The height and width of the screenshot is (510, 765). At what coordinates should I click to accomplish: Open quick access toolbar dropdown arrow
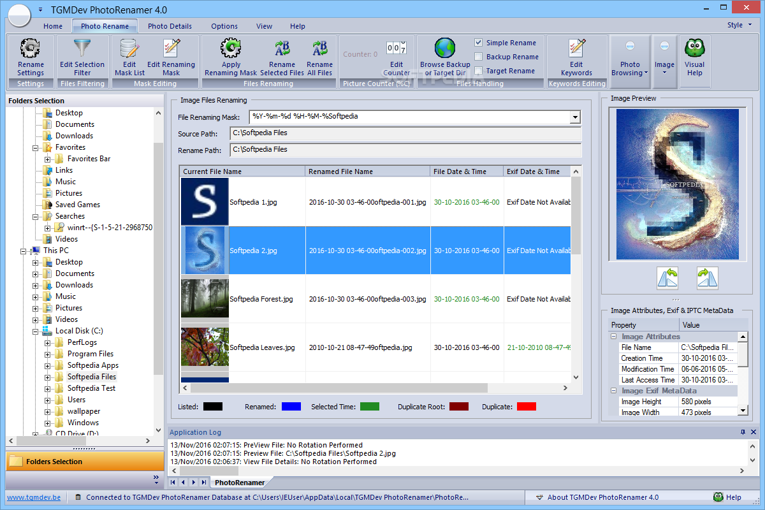click(x=41, y=10)
